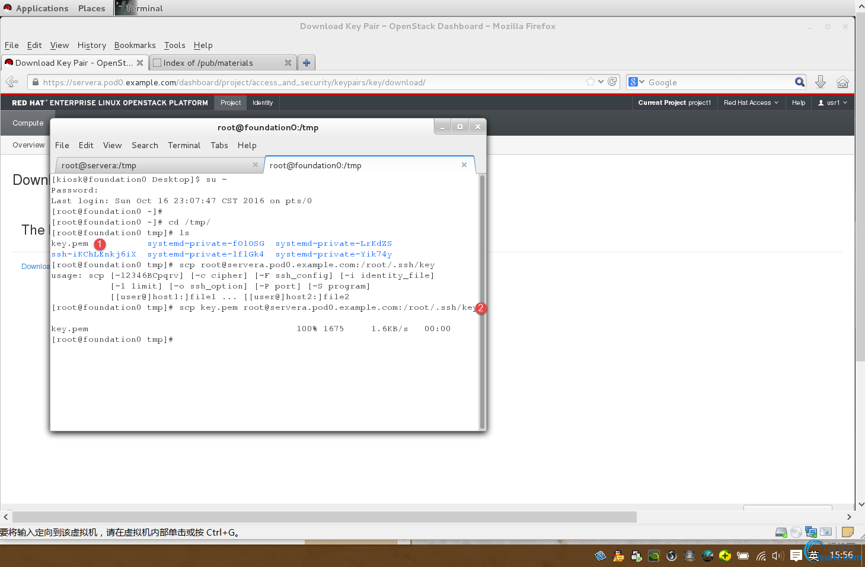Open a new Firefox tab with plus button
Viewport: 865px width, 567px height.
click(x=307, y=63)
